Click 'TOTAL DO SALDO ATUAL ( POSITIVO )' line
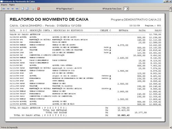 click(x=40, y=115)
